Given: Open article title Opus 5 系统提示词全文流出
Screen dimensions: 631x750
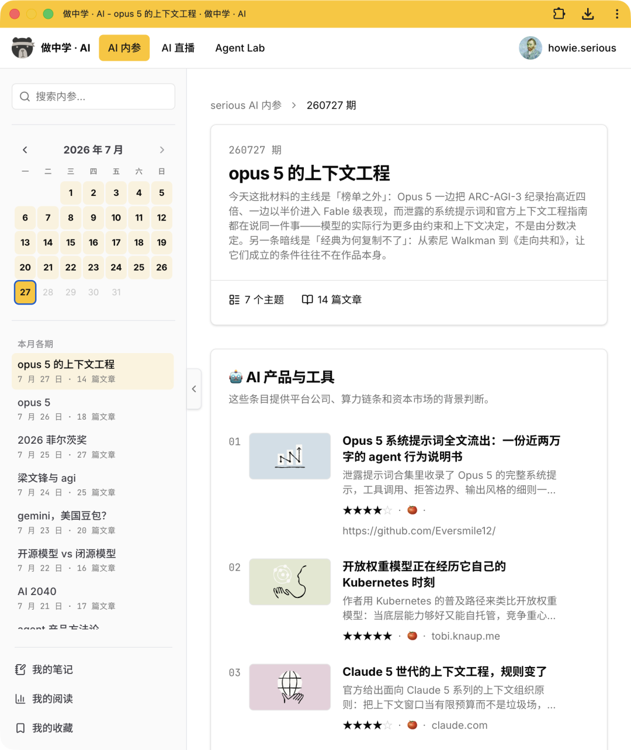Looking at the screenshot, I should point(452,448).
